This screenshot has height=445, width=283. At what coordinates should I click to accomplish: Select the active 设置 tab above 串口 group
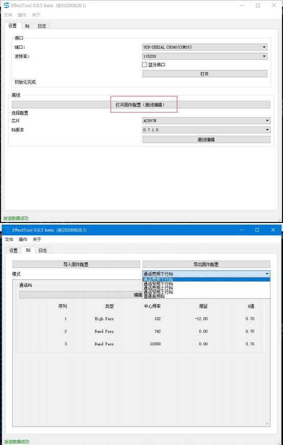(12, 26)
